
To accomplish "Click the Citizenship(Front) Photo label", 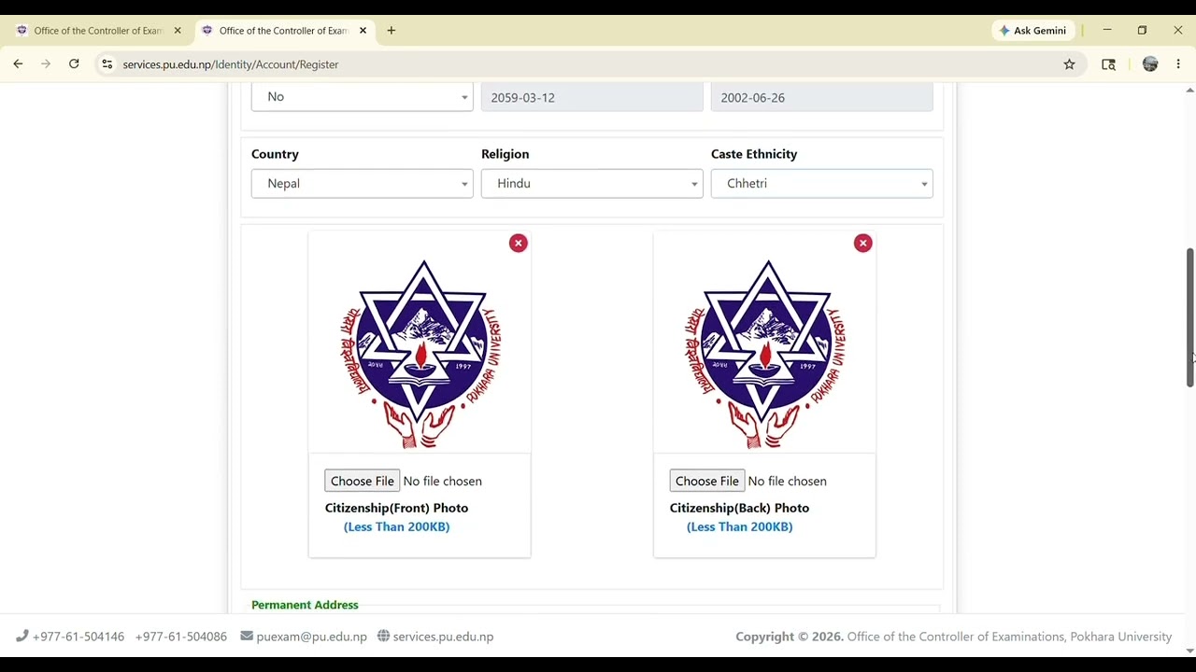I will [x=396, y=508].
